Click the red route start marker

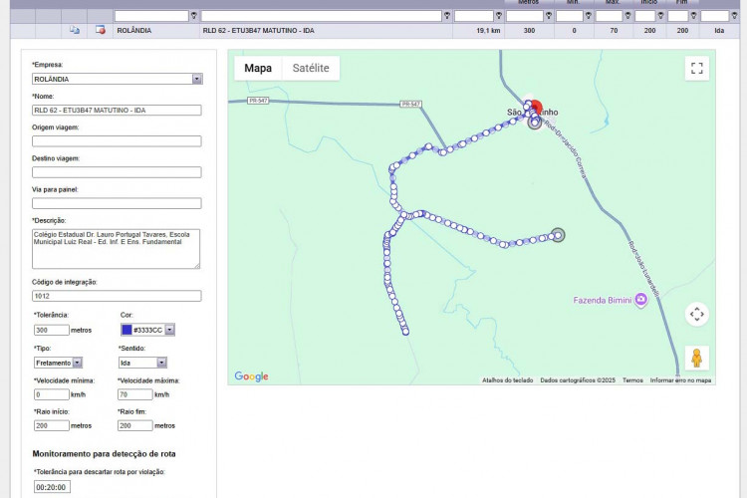pyautogui.click(x=535, y=108)
